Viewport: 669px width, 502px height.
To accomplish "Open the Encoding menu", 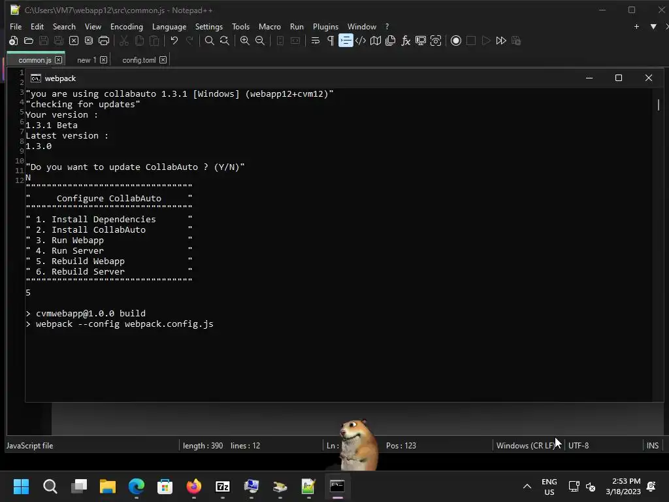I will pyautogui.click(x=127, y=26).
